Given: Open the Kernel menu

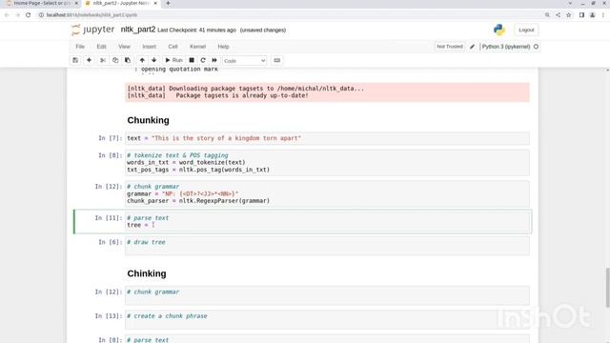Looking at the screenshot, I should pyautogui.click(x=197, y=47).
